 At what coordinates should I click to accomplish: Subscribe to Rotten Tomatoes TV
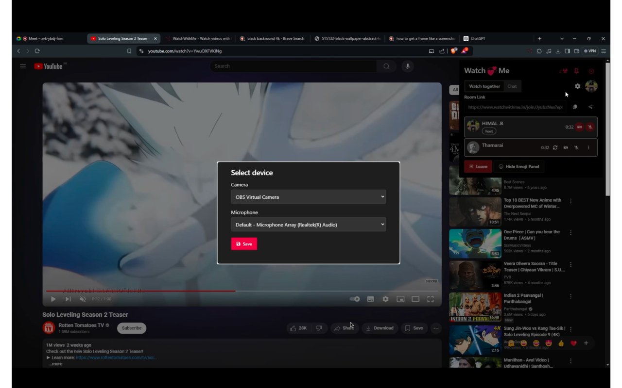click(x=132, y=328)
